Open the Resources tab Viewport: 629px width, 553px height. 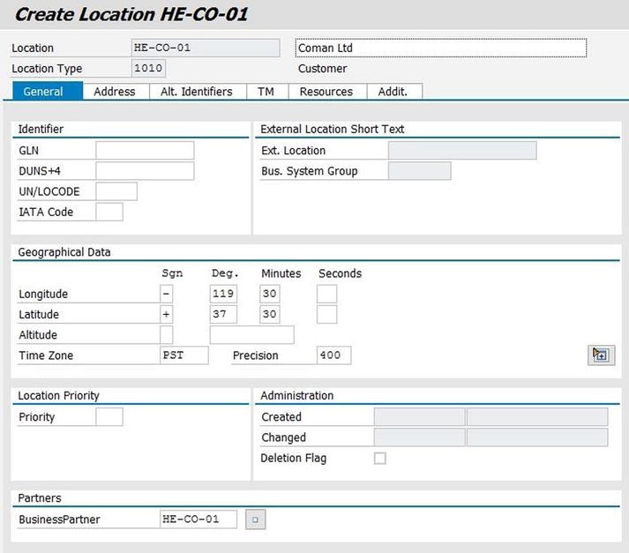[x=326, y=92]
